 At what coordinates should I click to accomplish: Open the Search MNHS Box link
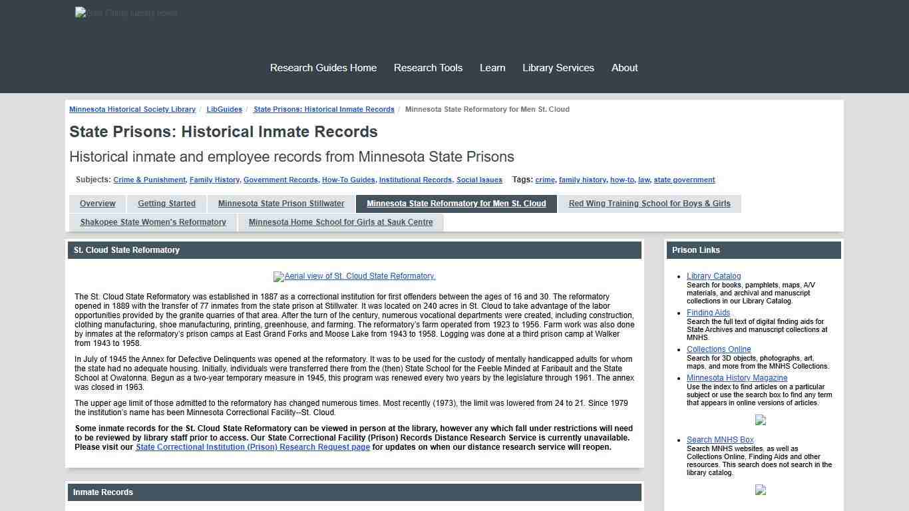coord(719,439)
